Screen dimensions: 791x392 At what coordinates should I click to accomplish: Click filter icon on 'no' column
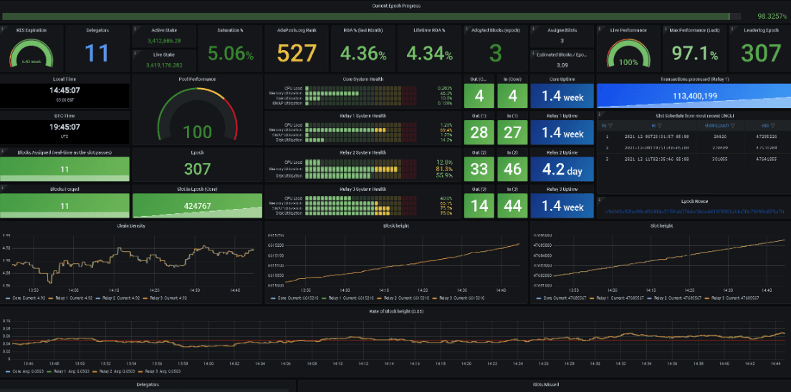coord(610,125)
